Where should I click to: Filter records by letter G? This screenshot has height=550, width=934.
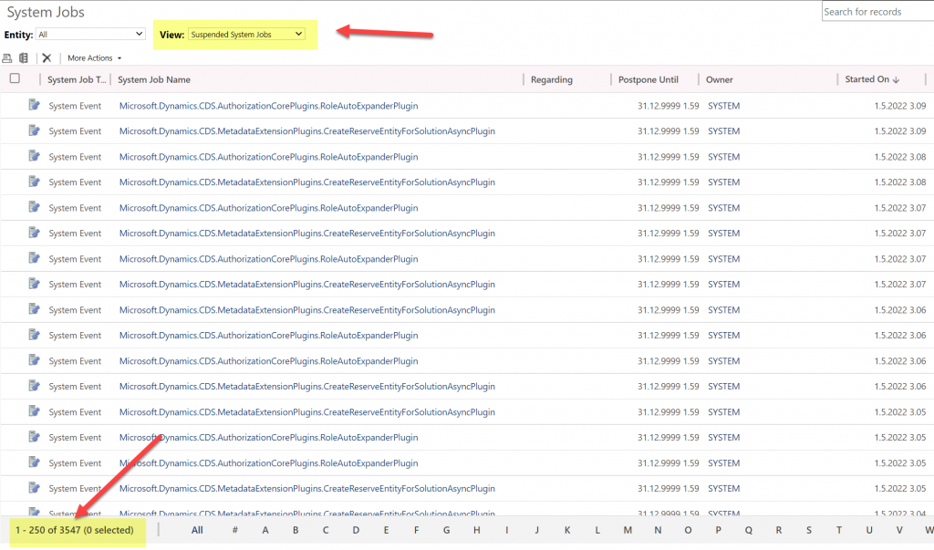pyautogui.click(x=447, y=530)
